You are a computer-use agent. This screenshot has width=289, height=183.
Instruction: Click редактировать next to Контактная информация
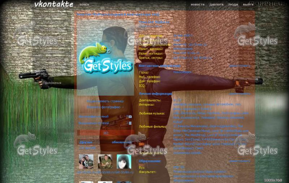coord(240,66)
